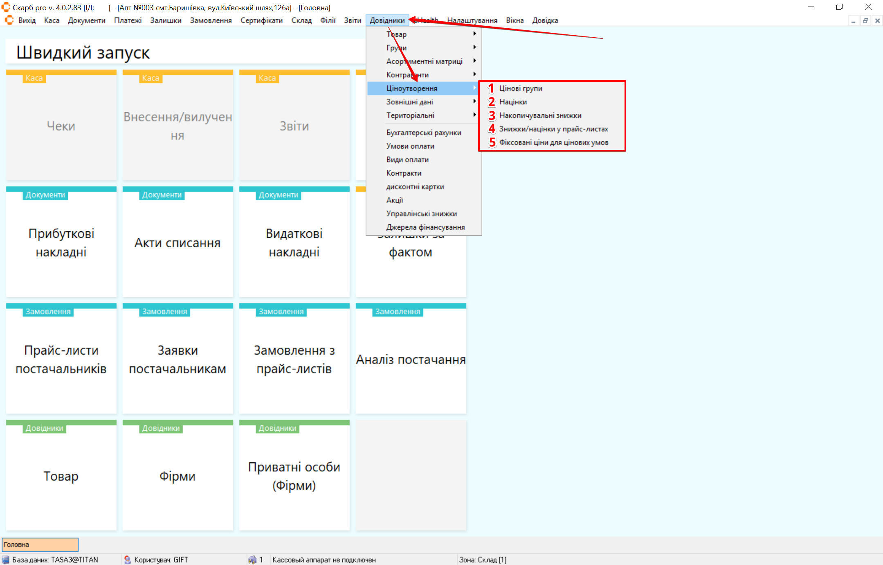Open the Товар quick launch tile
This screenshot has width=883, height=565.
(x=61, y=476)
